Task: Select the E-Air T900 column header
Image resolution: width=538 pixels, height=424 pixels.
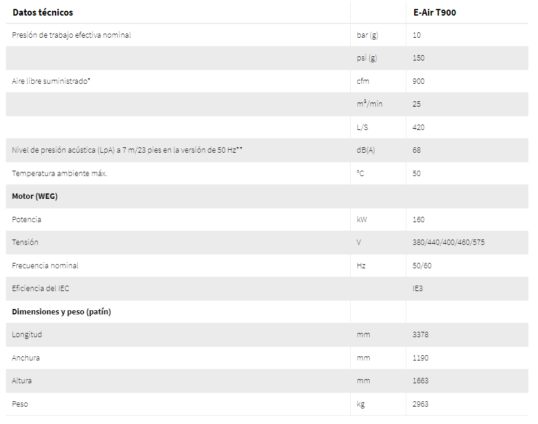Action: (434, 13)
